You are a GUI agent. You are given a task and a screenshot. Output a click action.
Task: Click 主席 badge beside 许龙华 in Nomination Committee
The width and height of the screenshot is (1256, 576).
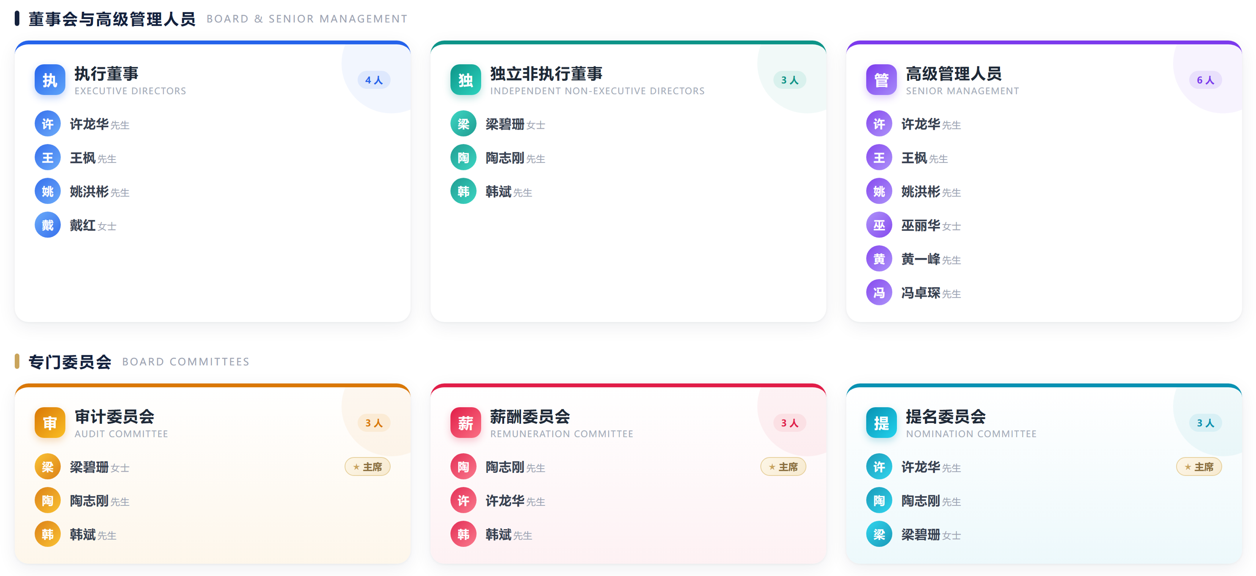[1199, 467]
